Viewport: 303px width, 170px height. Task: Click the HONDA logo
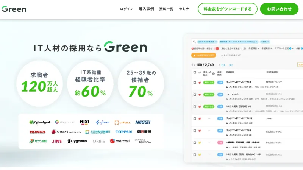[37, 132]
